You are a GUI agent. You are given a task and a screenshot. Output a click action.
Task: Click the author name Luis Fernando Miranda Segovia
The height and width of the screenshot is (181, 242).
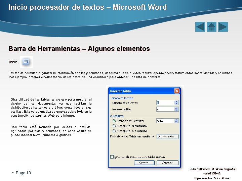tap(212, 169)
